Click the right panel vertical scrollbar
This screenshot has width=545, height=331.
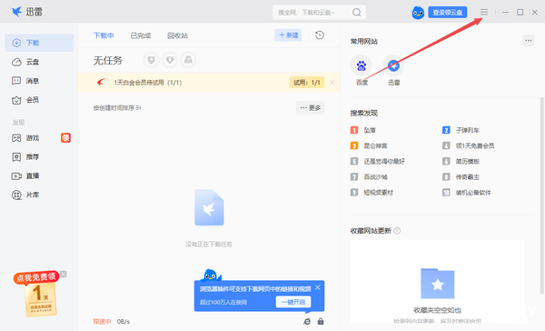(541, 195)
